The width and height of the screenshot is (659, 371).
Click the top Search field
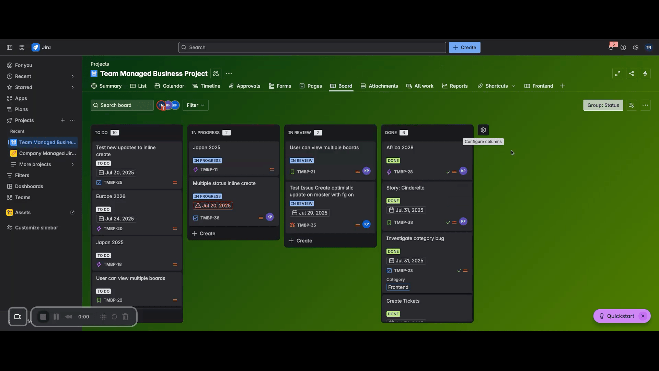(312, 47)
